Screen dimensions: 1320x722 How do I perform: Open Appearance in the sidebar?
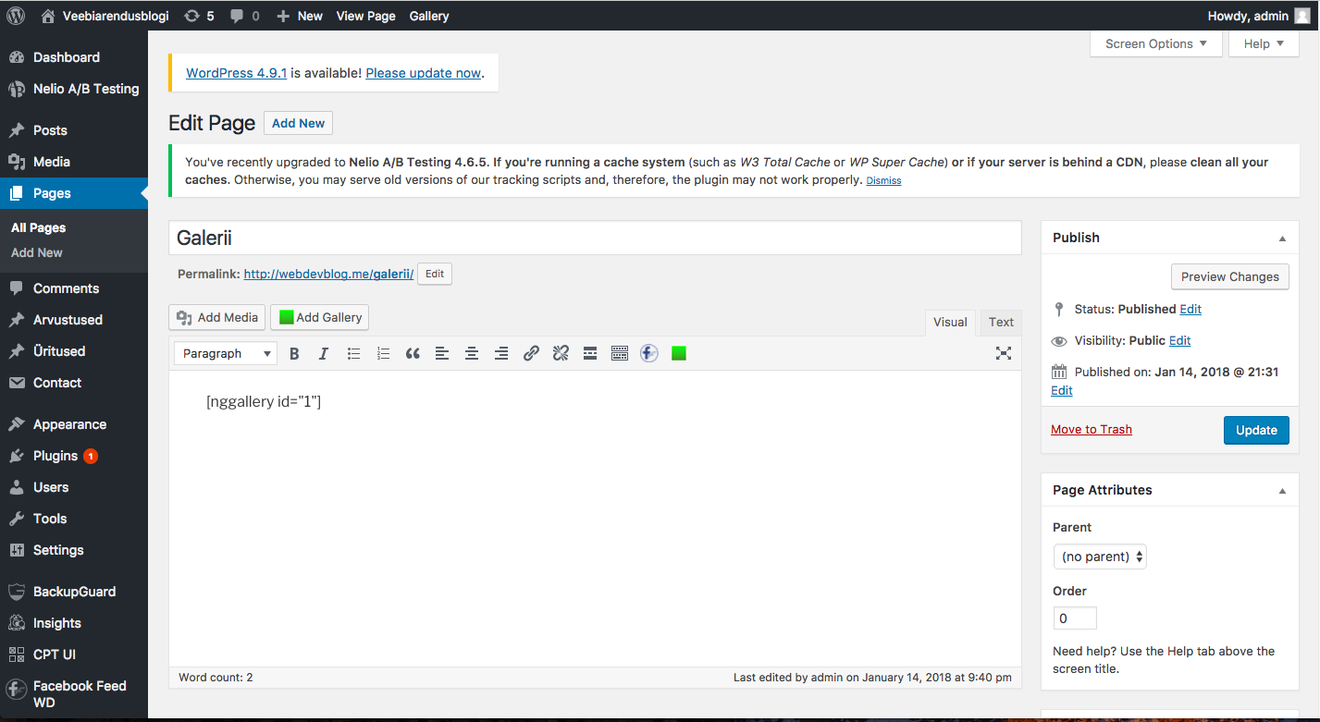(74, 424)
